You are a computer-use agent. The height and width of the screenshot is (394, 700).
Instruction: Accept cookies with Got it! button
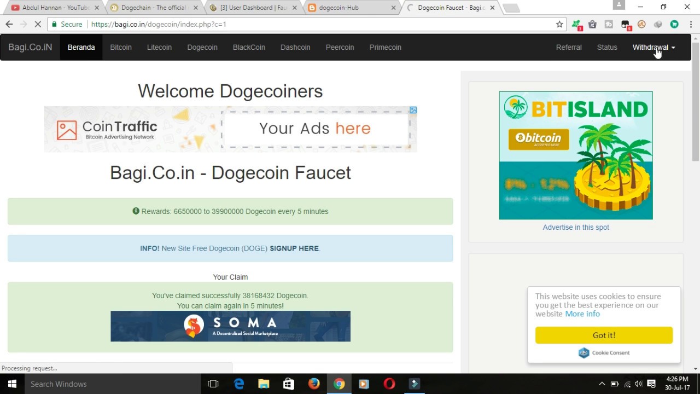[x=604, y=335]
